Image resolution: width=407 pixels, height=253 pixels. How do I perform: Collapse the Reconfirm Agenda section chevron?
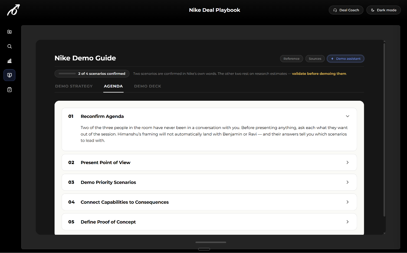(347, 116)
